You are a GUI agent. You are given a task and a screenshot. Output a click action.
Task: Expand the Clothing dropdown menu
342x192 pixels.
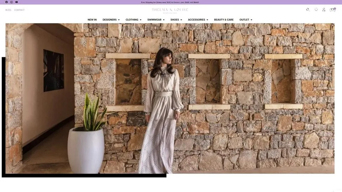click(x=134, y=20)
